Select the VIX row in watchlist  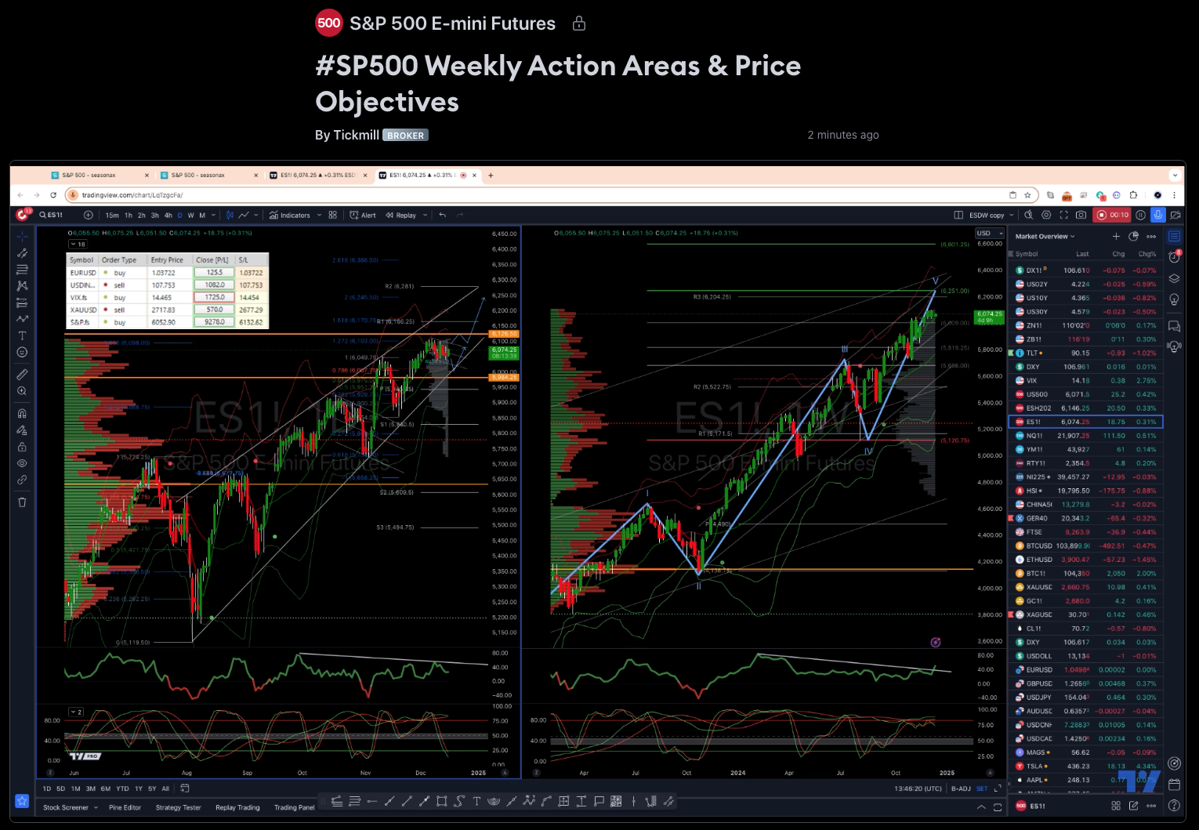(x=1085, y=380)
